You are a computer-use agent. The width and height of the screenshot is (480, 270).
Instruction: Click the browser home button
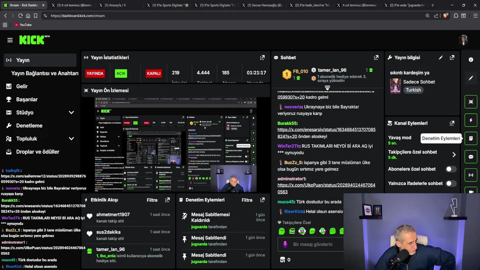28,16
